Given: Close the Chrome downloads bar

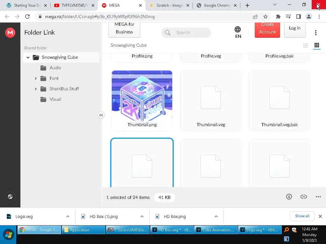Looking at the screenshot, I should pos(320,216).
